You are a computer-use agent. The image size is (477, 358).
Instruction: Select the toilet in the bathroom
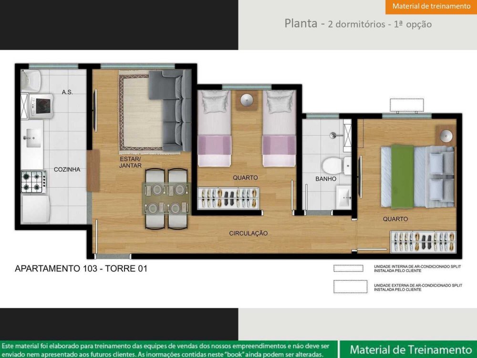(x=330, y=165)
